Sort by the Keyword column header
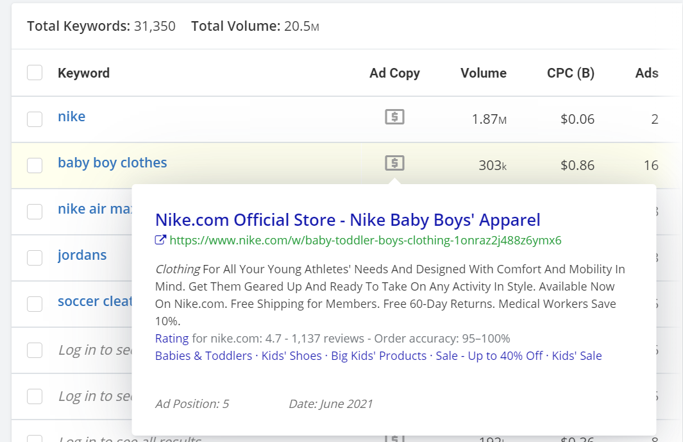The width and height of the screenshot is (683, 442). click(83, 72)
